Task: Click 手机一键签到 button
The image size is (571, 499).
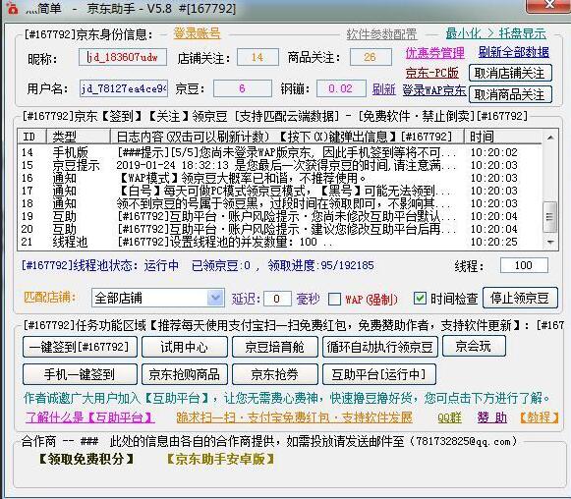Action: [x=80, y=374]
